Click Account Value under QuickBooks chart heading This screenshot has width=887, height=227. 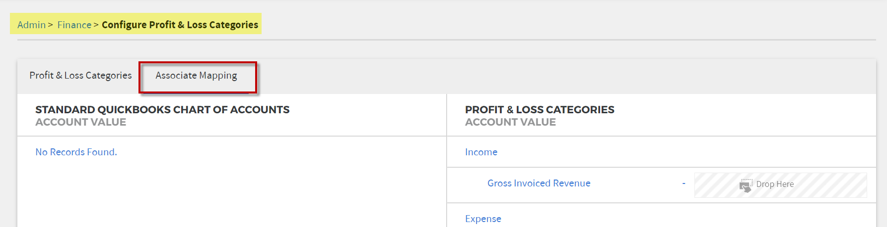click(x=80, y=122)
